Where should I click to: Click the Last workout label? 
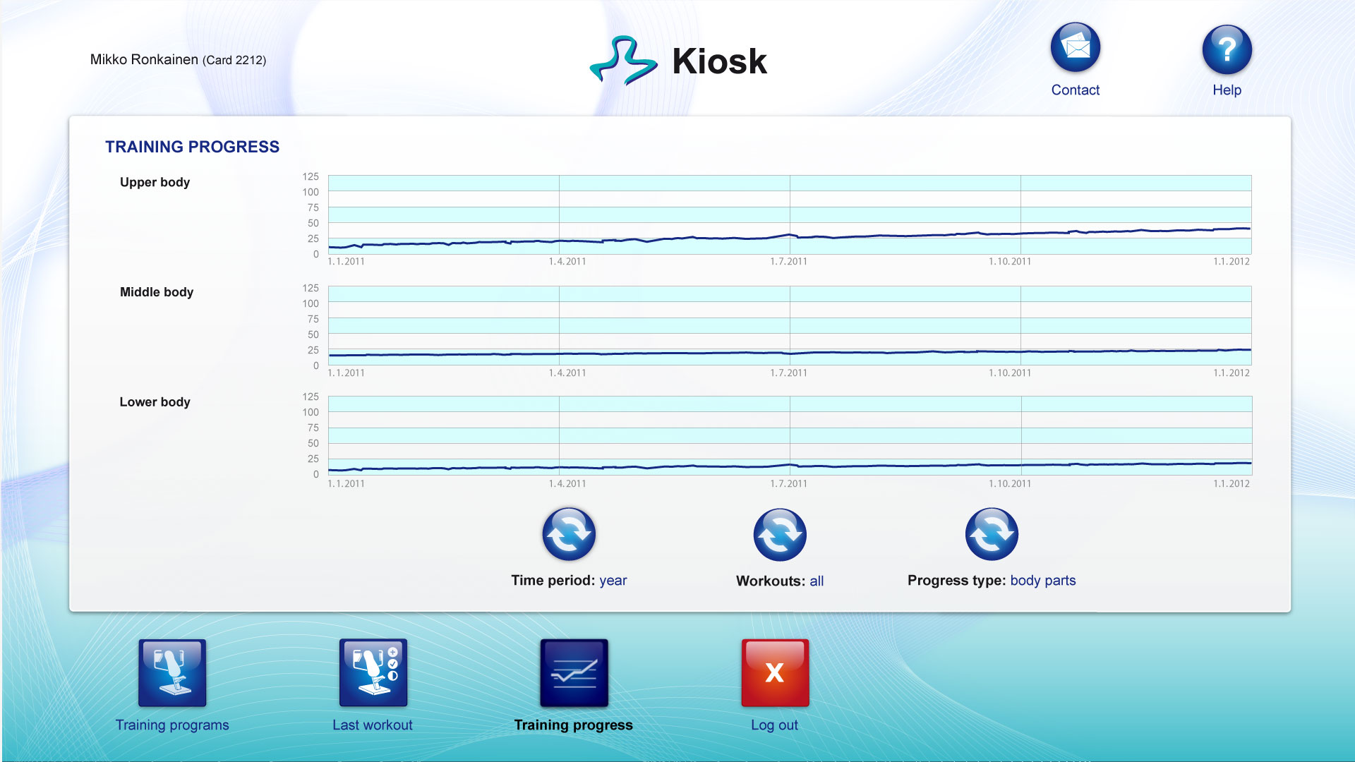tap(373, 725)
